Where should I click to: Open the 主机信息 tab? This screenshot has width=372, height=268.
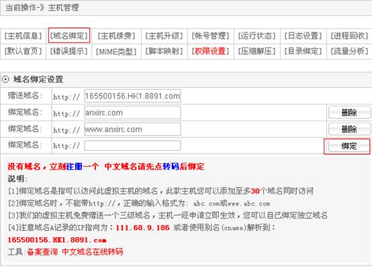pos(23,36)
